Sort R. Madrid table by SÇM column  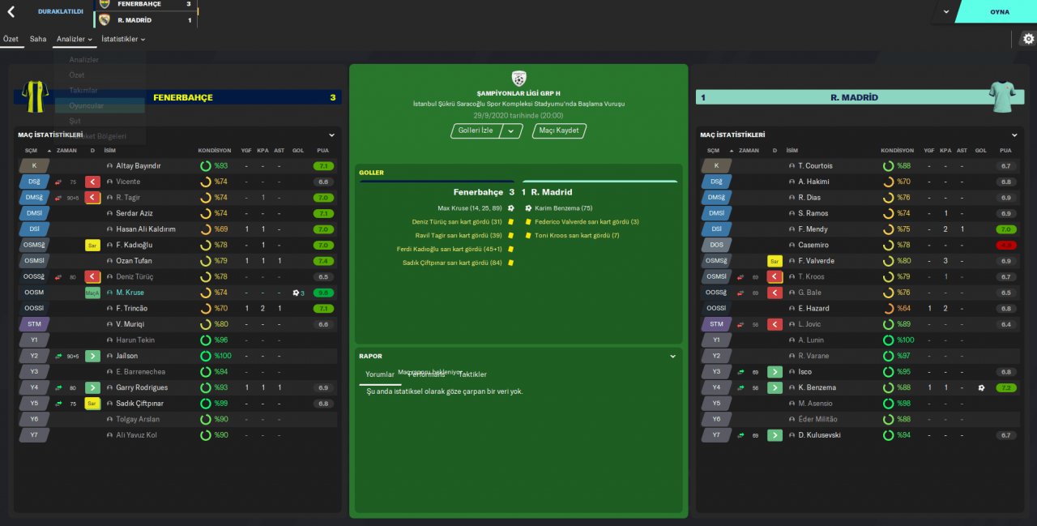point(713,150)
